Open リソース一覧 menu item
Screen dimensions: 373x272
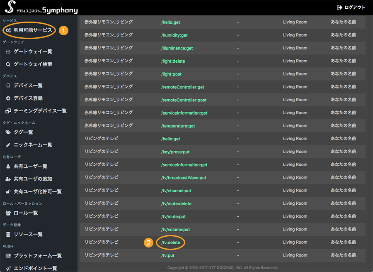point(28,235)
